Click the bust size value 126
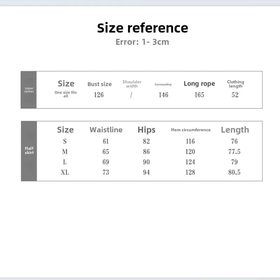Viewport: 280px width, 280px height. pos(99,95)
